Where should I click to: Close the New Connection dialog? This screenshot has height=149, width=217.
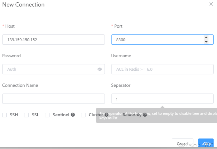click(211, 4)
